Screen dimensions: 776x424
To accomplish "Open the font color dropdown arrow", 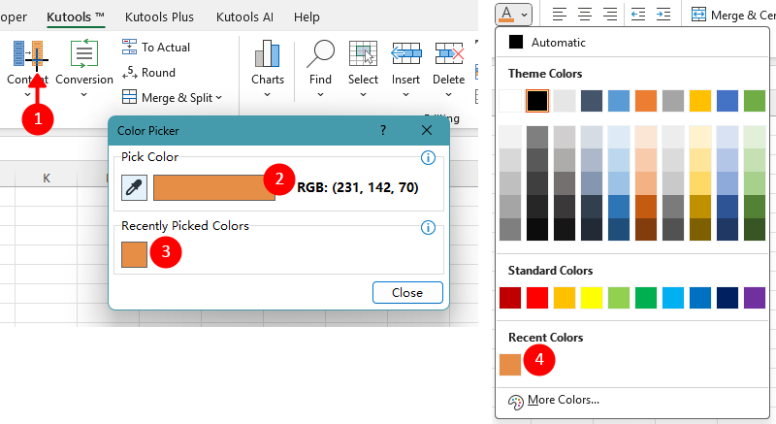I will pyautogui.click(x=524, y=15).
